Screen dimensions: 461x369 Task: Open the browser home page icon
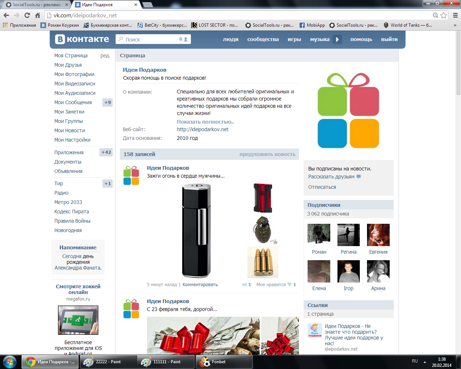click(x=37, y=15)
